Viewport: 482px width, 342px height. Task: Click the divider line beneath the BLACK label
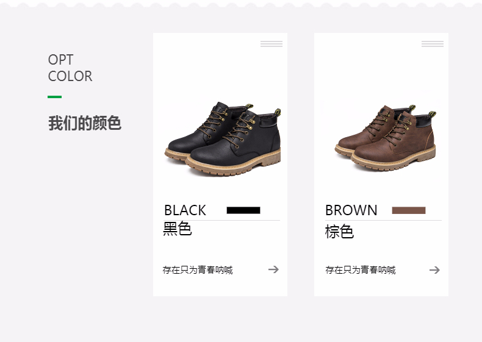pyautogui.click(x=222, y=220)
